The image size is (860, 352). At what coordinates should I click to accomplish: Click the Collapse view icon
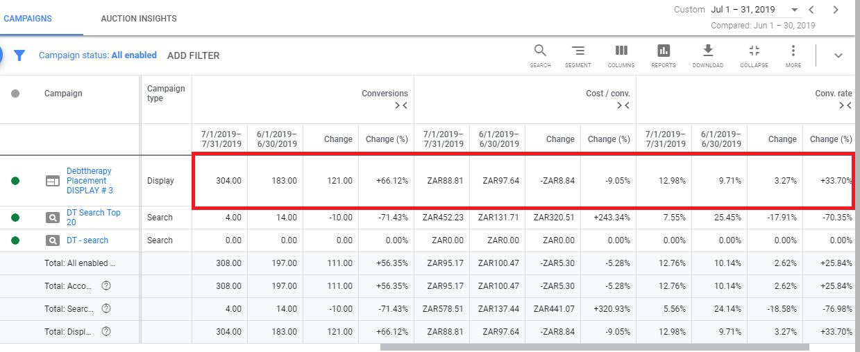tap(754, 52)
